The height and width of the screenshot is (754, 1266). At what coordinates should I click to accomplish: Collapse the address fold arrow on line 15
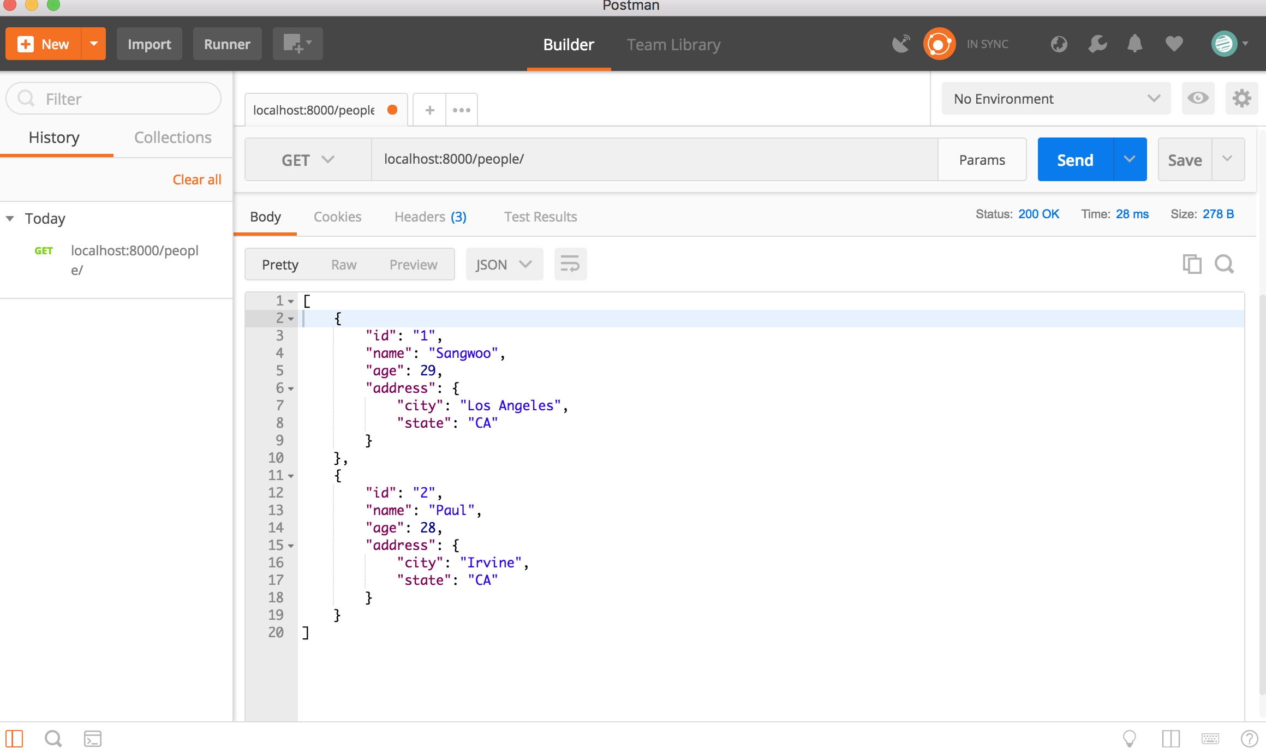coord(291,546)
